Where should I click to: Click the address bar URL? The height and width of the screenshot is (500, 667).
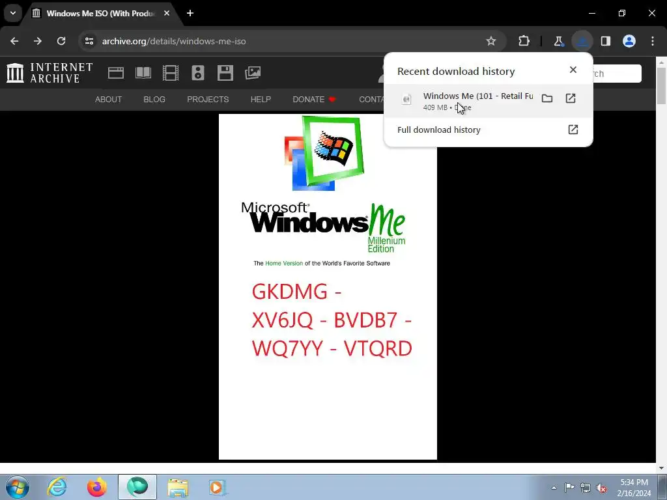pyautogui.click(x=174, y=41)
